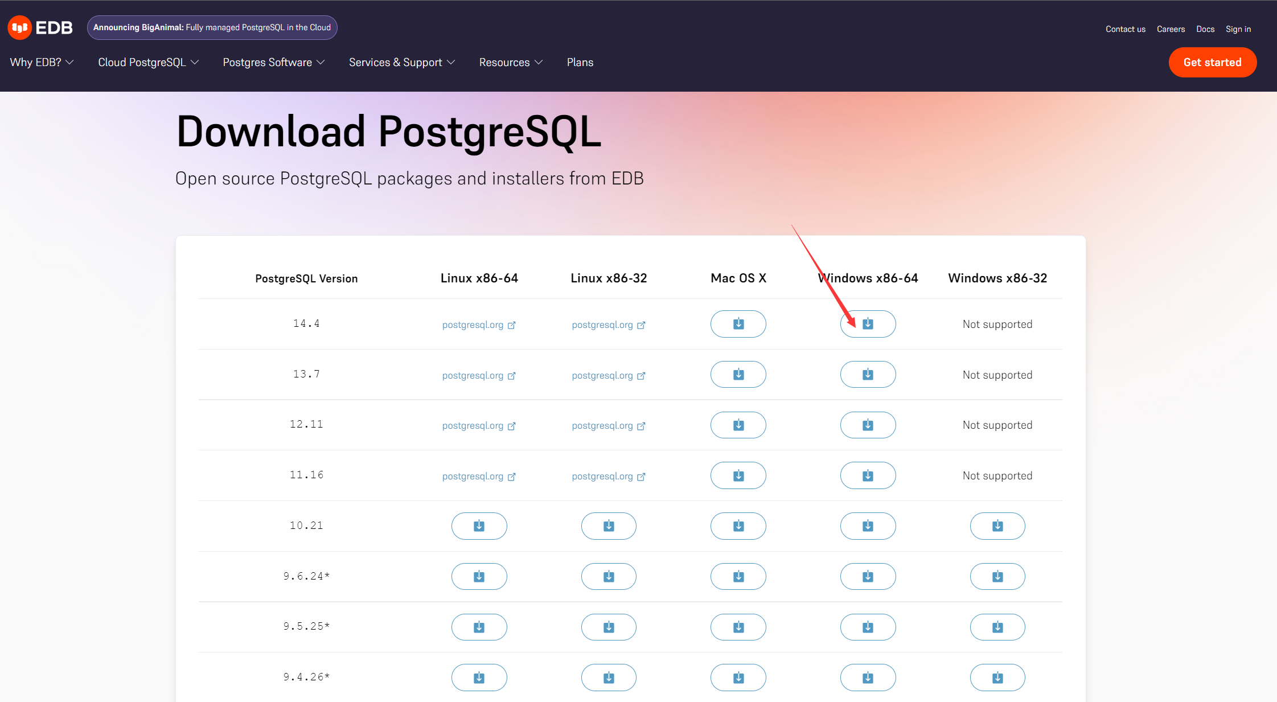Screen dimensions: 1277x702
Task: Open the Careers link
Action: [1171, 29]
